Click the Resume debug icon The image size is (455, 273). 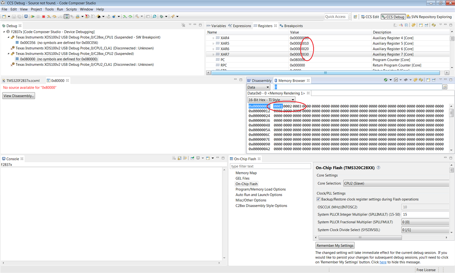33,16
